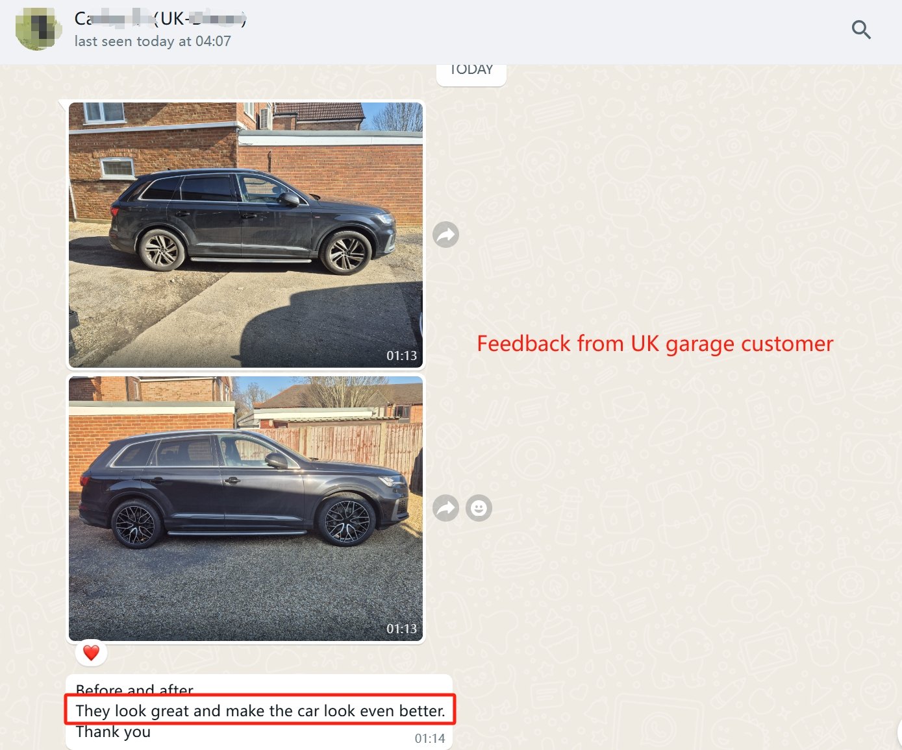
Task: Forward the second car photo
Action: pos(446,508)
